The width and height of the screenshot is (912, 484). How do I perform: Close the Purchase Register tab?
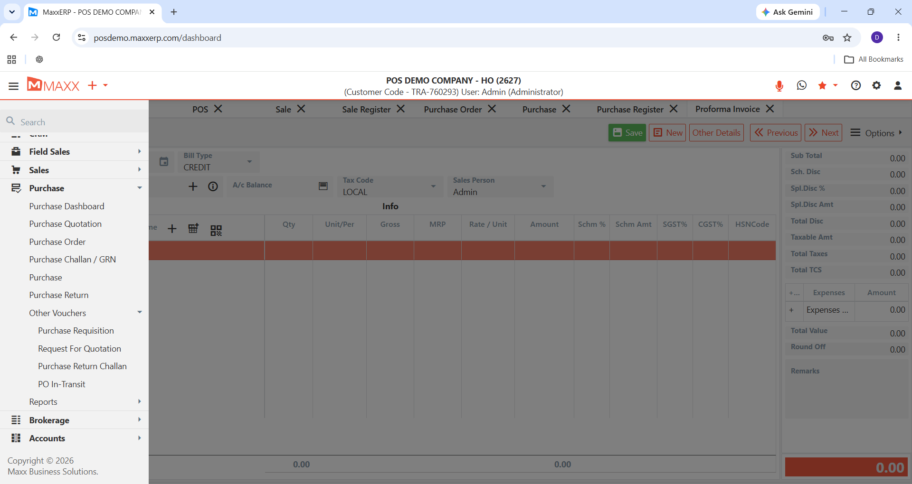point(674,109)
